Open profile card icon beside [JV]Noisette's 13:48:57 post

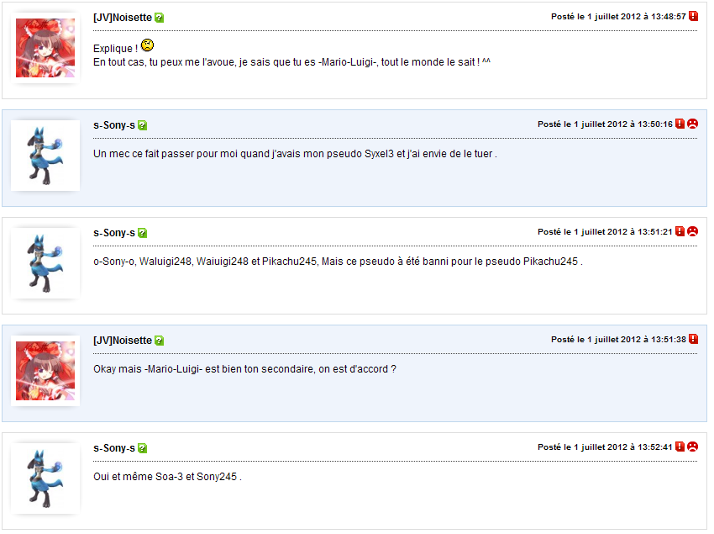[160, 18]
